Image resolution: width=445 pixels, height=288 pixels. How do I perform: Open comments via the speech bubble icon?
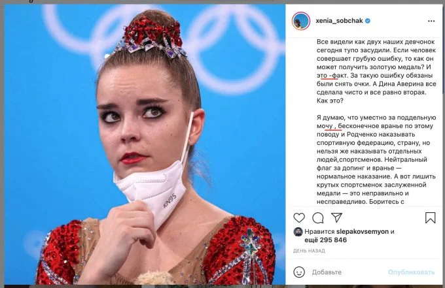click(318, 217)
